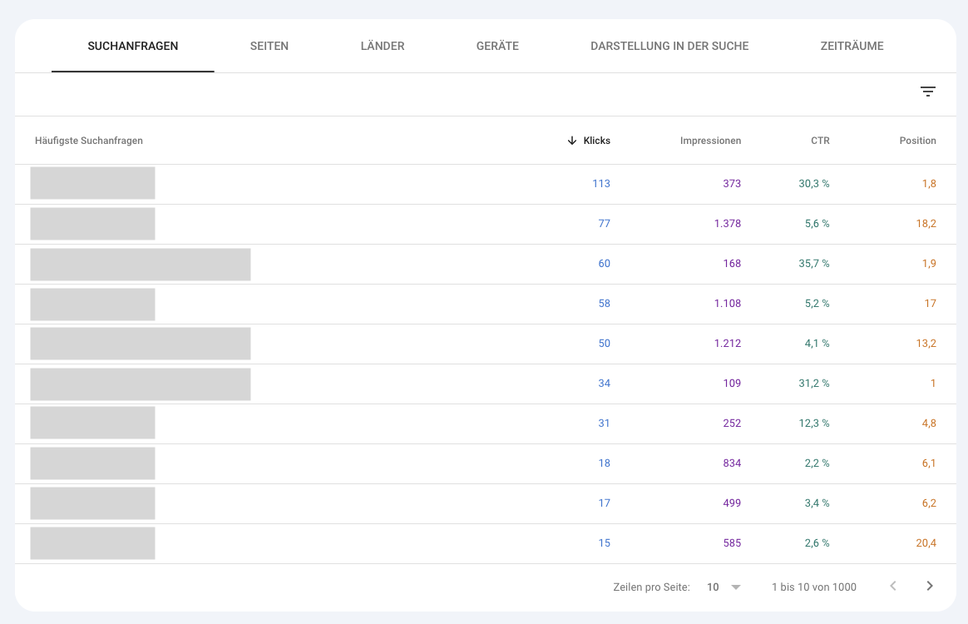Expand the rows-per-page selector arrow
Image resolution: width=968 pixels, height=624 pixels.
click(x=736, y=587)
